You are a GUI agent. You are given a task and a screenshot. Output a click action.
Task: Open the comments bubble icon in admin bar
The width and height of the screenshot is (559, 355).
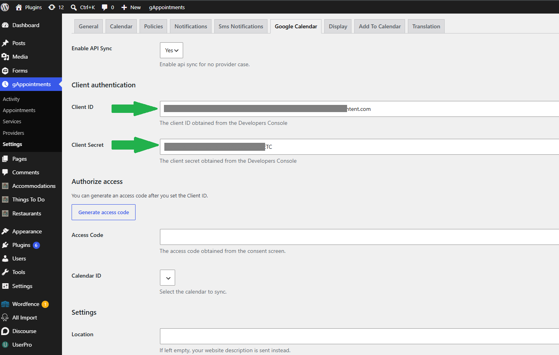point(105,7)
